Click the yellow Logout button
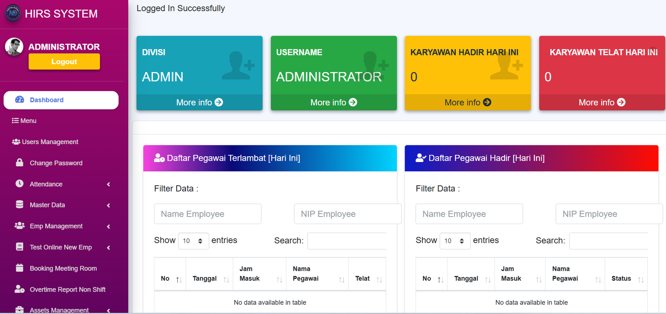The image size is (666, 314). 64,62
